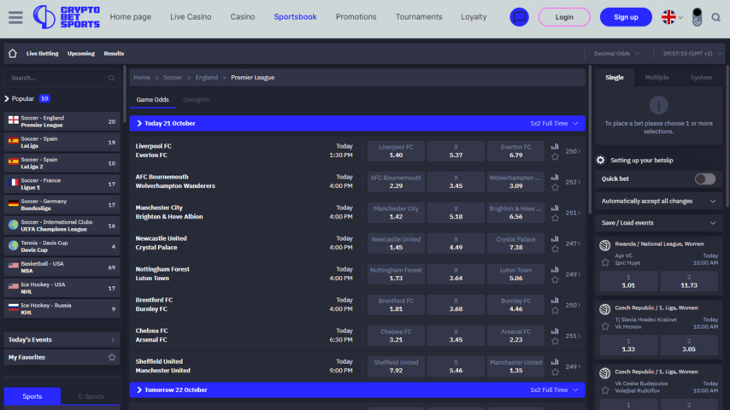Image resolution: width=730 pixels, height=410 pixels.
Task: Open stats chart icon for Liverpool FC match
Action: click(555, 147)
